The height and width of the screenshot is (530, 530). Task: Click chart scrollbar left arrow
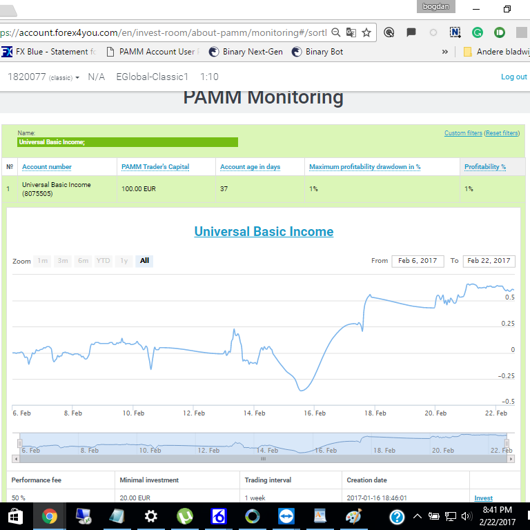(16, 459)
